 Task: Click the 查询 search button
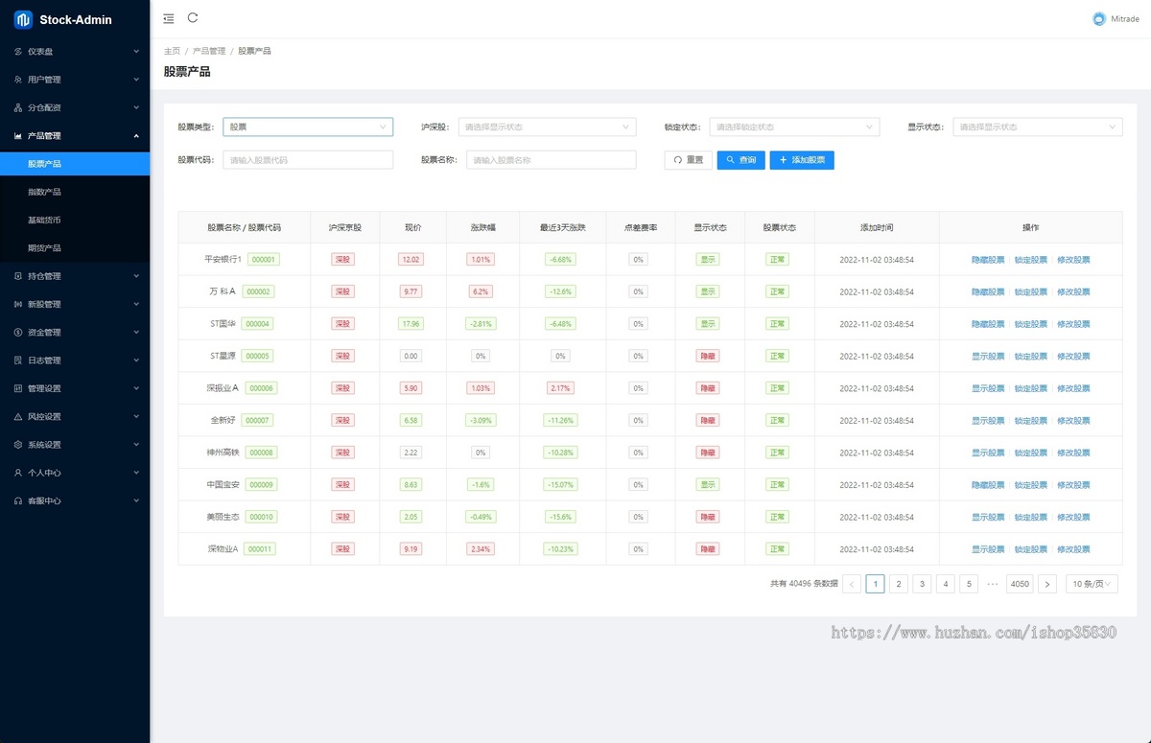(741, 160)
